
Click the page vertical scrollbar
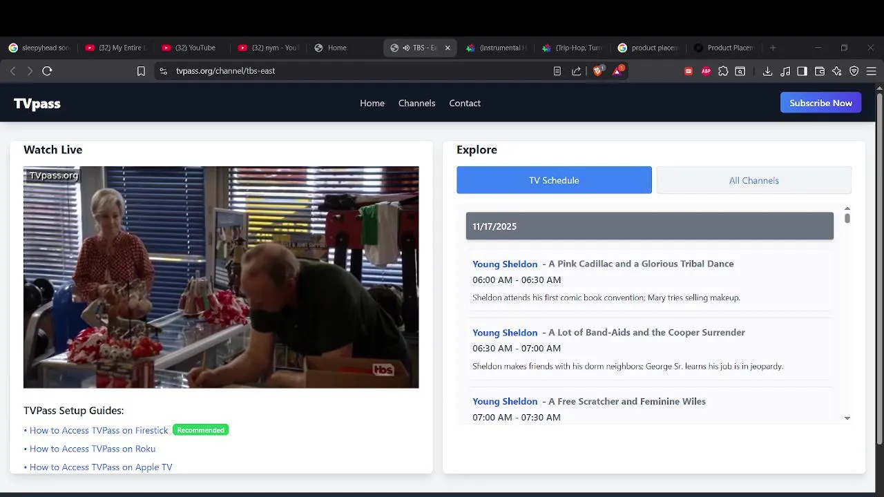click(879, 269)
